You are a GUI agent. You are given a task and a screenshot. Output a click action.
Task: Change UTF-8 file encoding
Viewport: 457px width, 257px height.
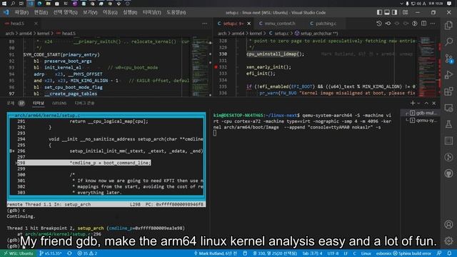[333, 253]
